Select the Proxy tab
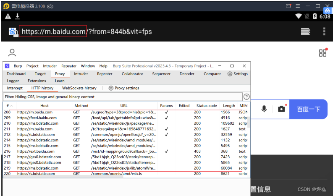 [60, 74]
